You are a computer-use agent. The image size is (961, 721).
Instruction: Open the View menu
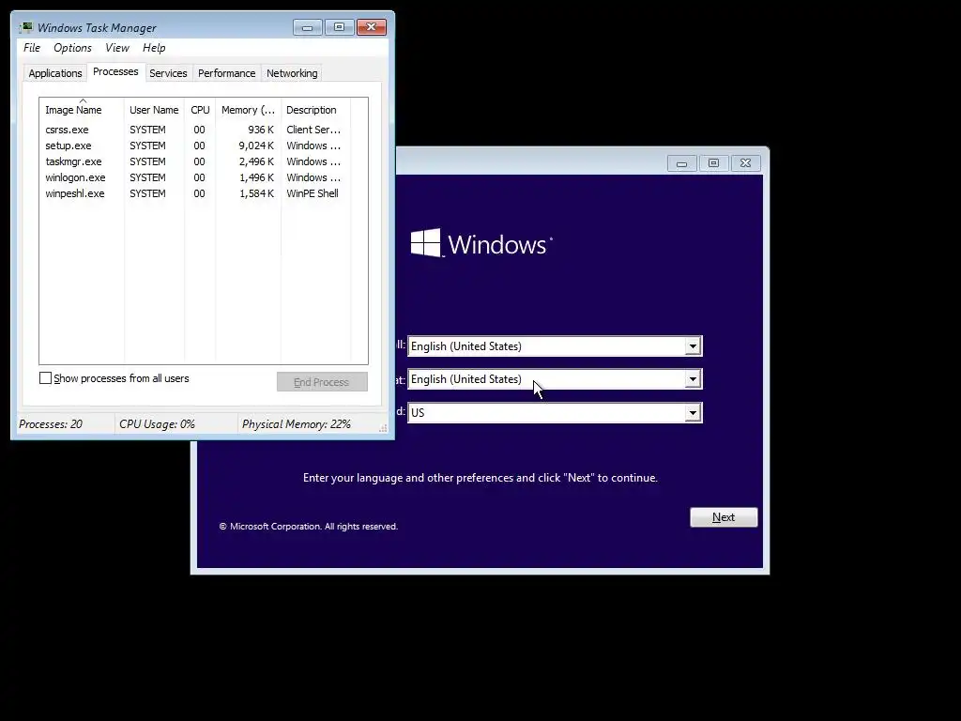[x=117, y=48]
